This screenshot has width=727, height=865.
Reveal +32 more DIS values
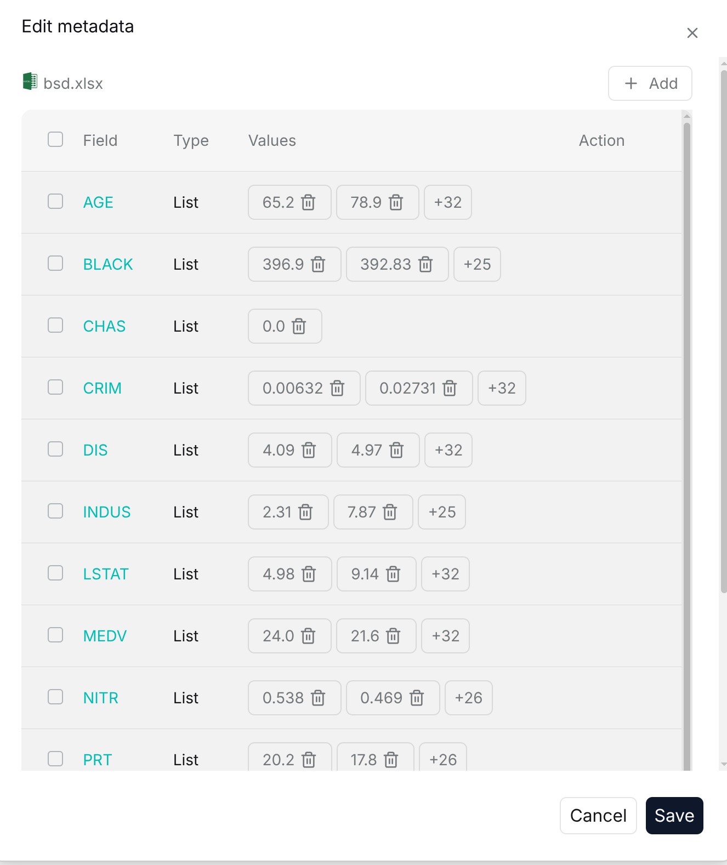[x=448, y=450]
